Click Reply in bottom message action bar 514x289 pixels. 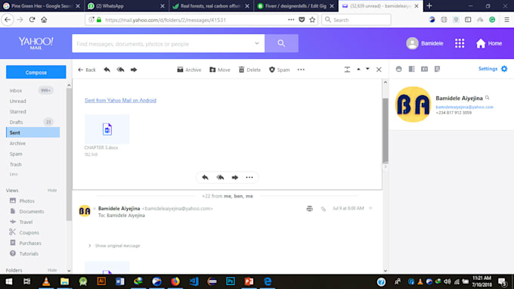pos(205,178)
